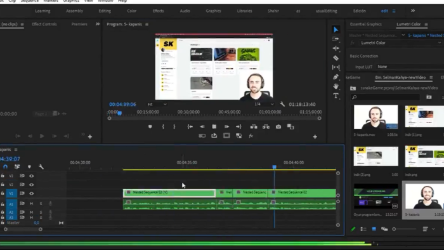Open the Essential Graphics tab
Screen dimensions: 444x250
click(365, 24)
